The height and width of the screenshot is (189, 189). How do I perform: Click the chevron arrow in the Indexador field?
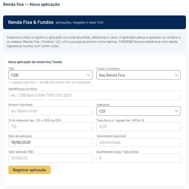click(x=177, y=111)
